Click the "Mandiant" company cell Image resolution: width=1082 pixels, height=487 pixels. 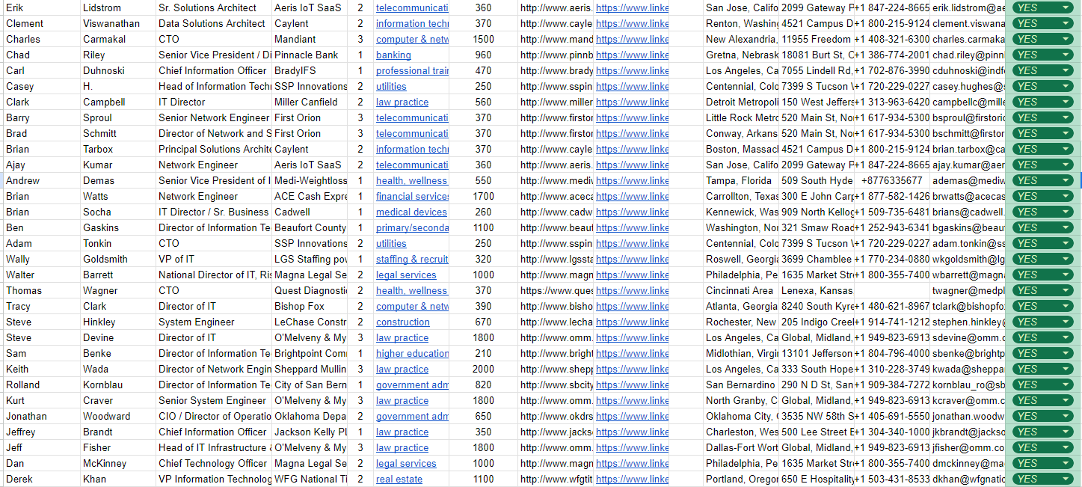[310, 39]
